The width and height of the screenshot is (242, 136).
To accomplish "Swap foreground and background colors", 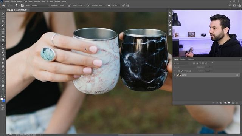I will click(x=4, y=96).
